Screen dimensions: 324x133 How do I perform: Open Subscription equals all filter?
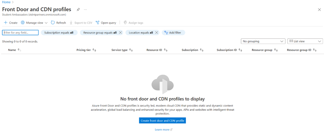tap(59, 32)
